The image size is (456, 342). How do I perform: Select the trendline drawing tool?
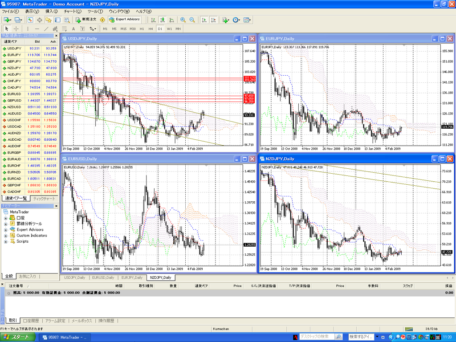(46, 29)
